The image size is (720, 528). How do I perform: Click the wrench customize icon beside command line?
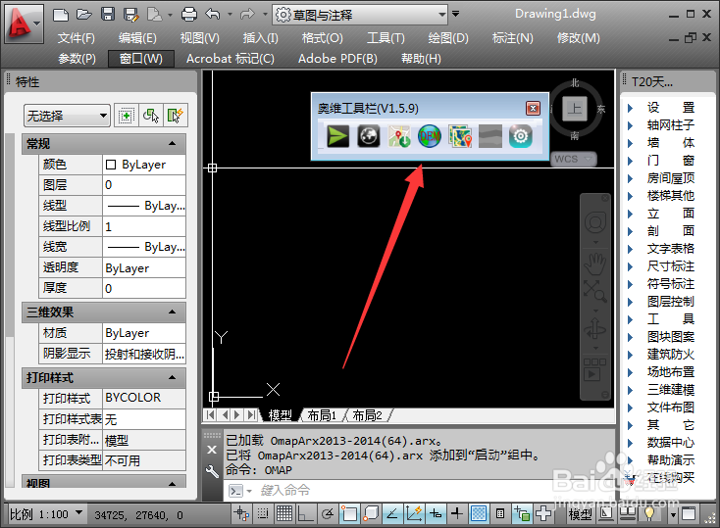tap(212, 471)
